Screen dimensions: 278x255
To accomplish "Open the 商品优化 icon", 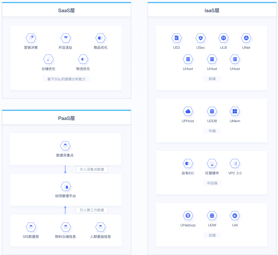I will coord(100,38).
